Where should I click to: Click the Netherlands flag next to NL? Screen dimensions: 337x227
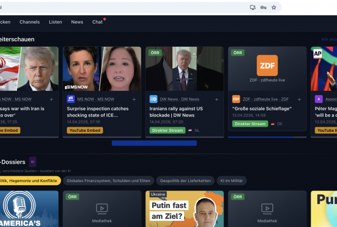(190, 130)
